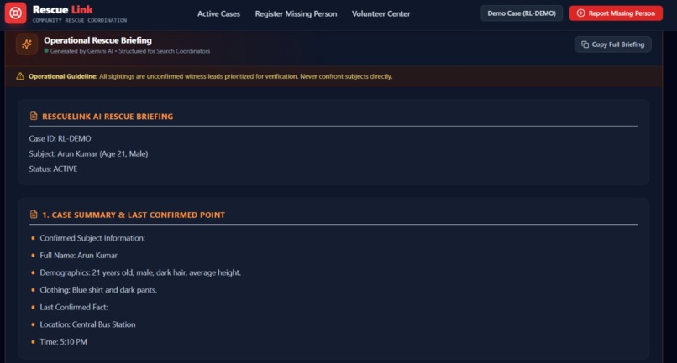This screenshot has height=363, width=677.
Task: Click the 'Status: ACTIVE' line
Action: [53, 169]
